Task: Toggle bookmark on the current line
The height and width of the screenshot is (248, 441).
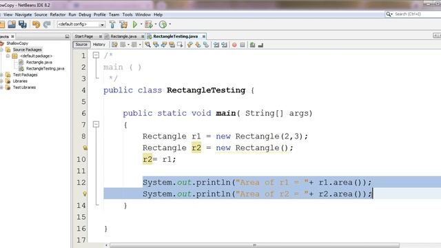Action: click(206, 45)
